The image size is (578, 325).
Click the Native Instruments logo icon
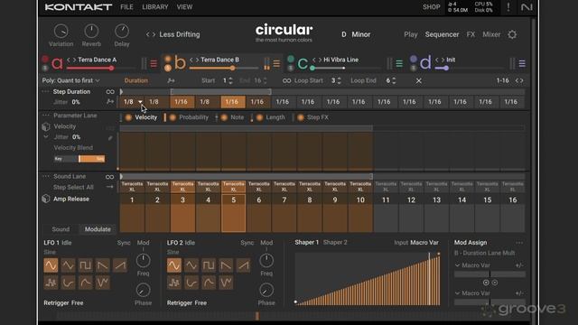click(527, 7)
